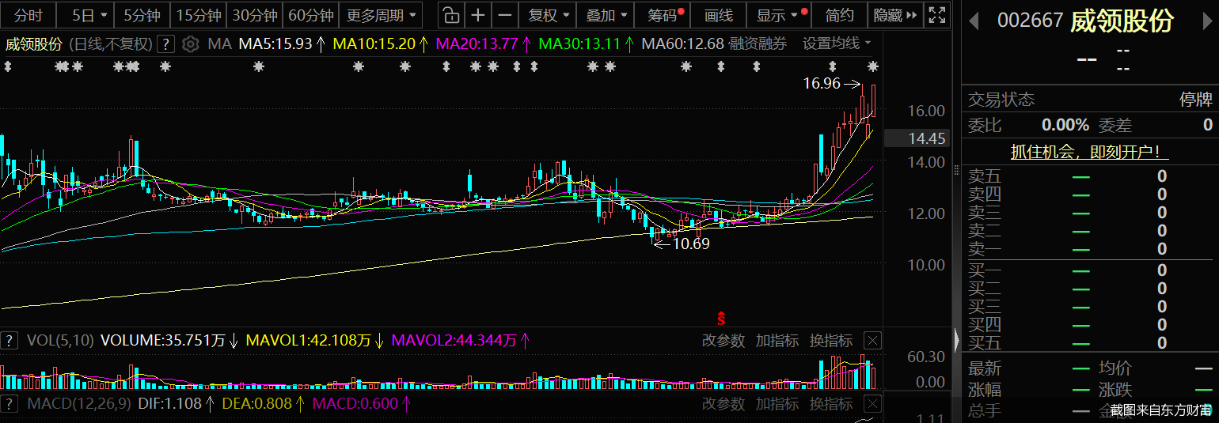
Task: Zoom in the chart with the plus icon
Action: 478,15
